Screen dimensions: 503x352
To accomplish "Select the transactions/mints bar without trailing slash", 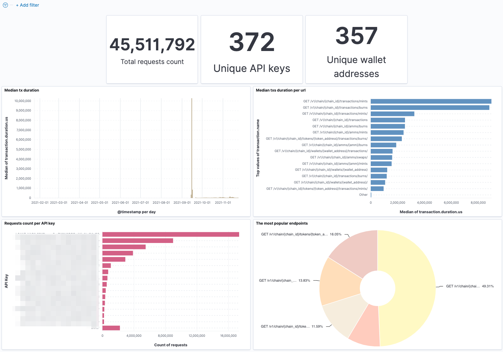I will click(431, 101).
